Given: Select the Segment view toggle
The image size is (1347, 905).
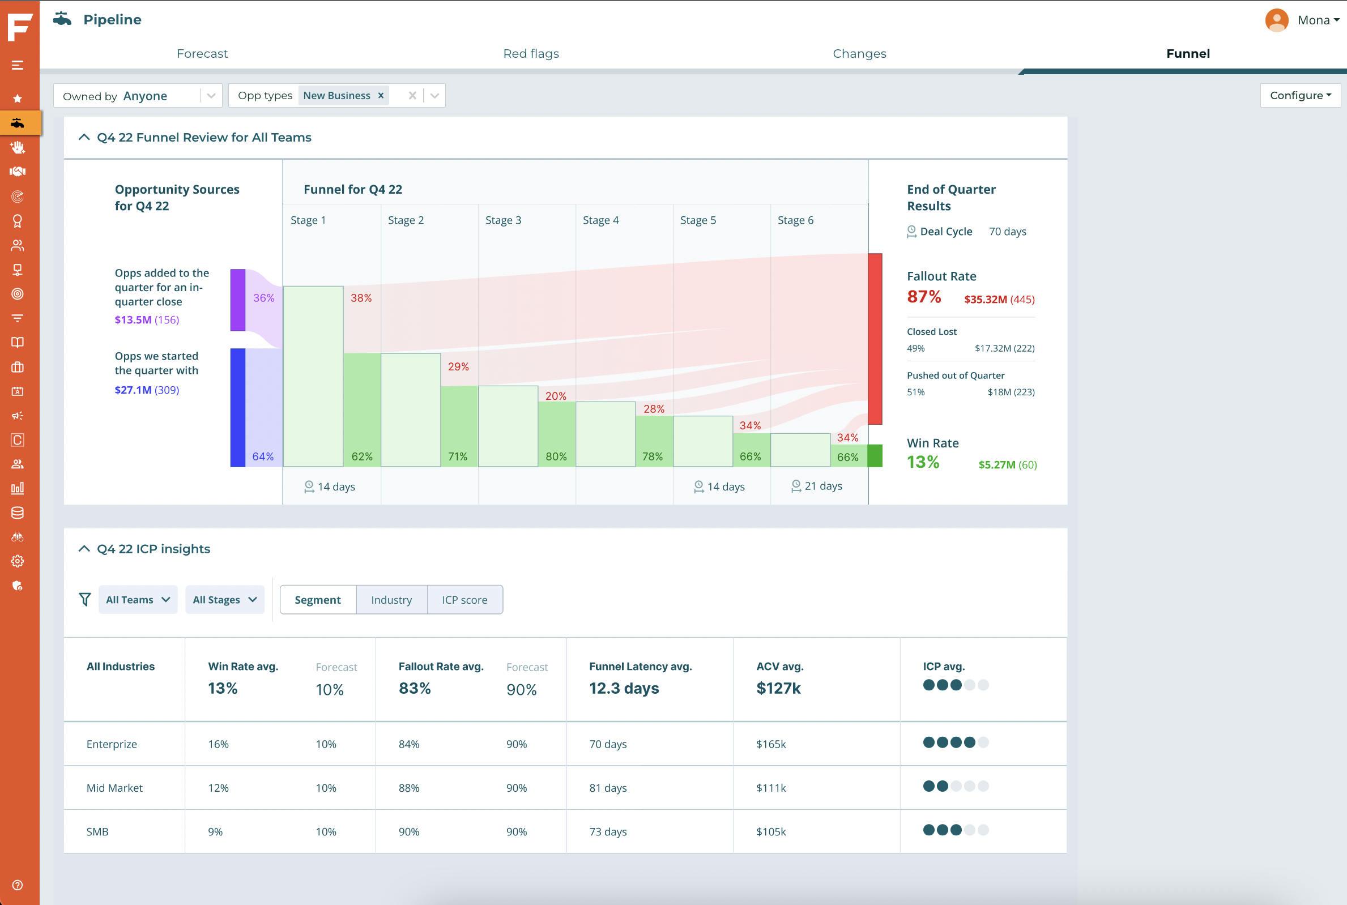Looking at the screenshot, I should pos(317,600).
